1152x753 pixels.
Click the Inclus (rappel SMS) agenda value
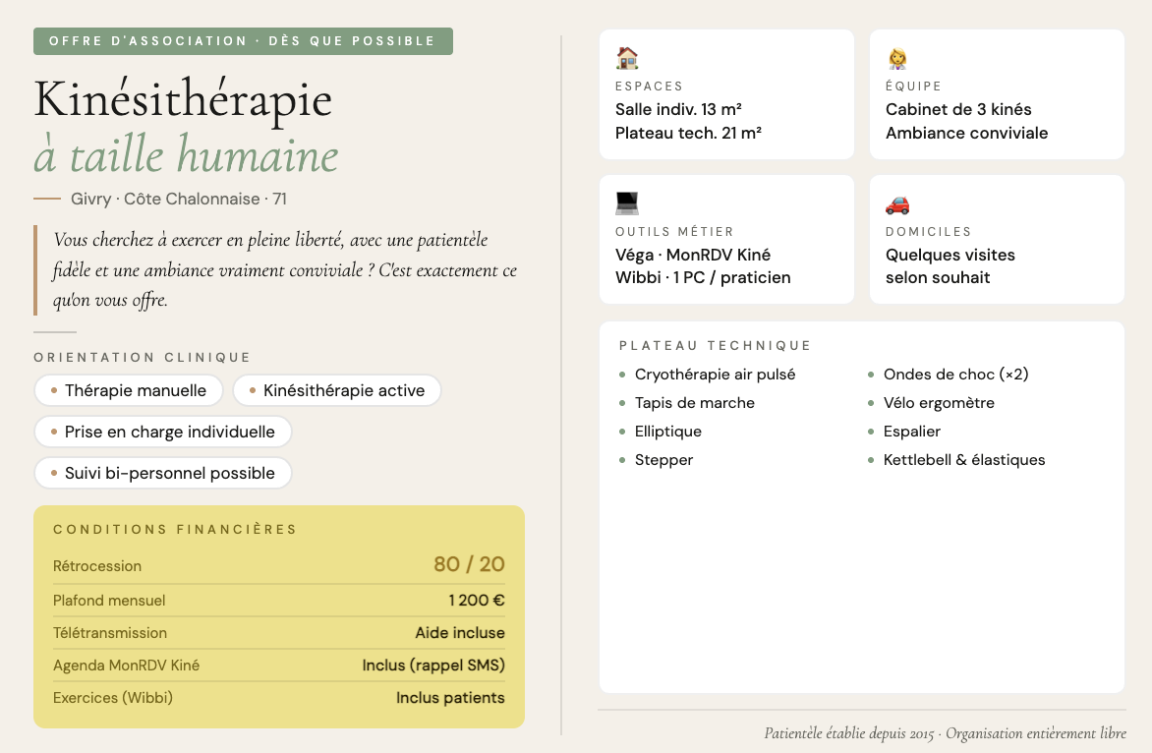[433, 666]
